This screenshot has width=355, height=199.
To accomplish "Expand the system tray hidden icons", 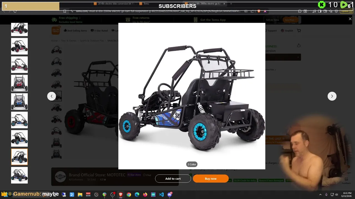I will point(320,195).
